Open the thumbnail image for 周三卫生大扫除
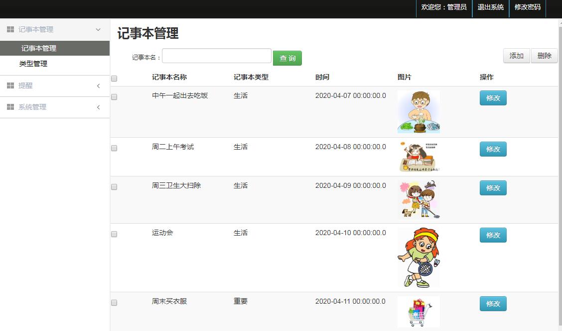Screen dimensions: 562x331 419,199
